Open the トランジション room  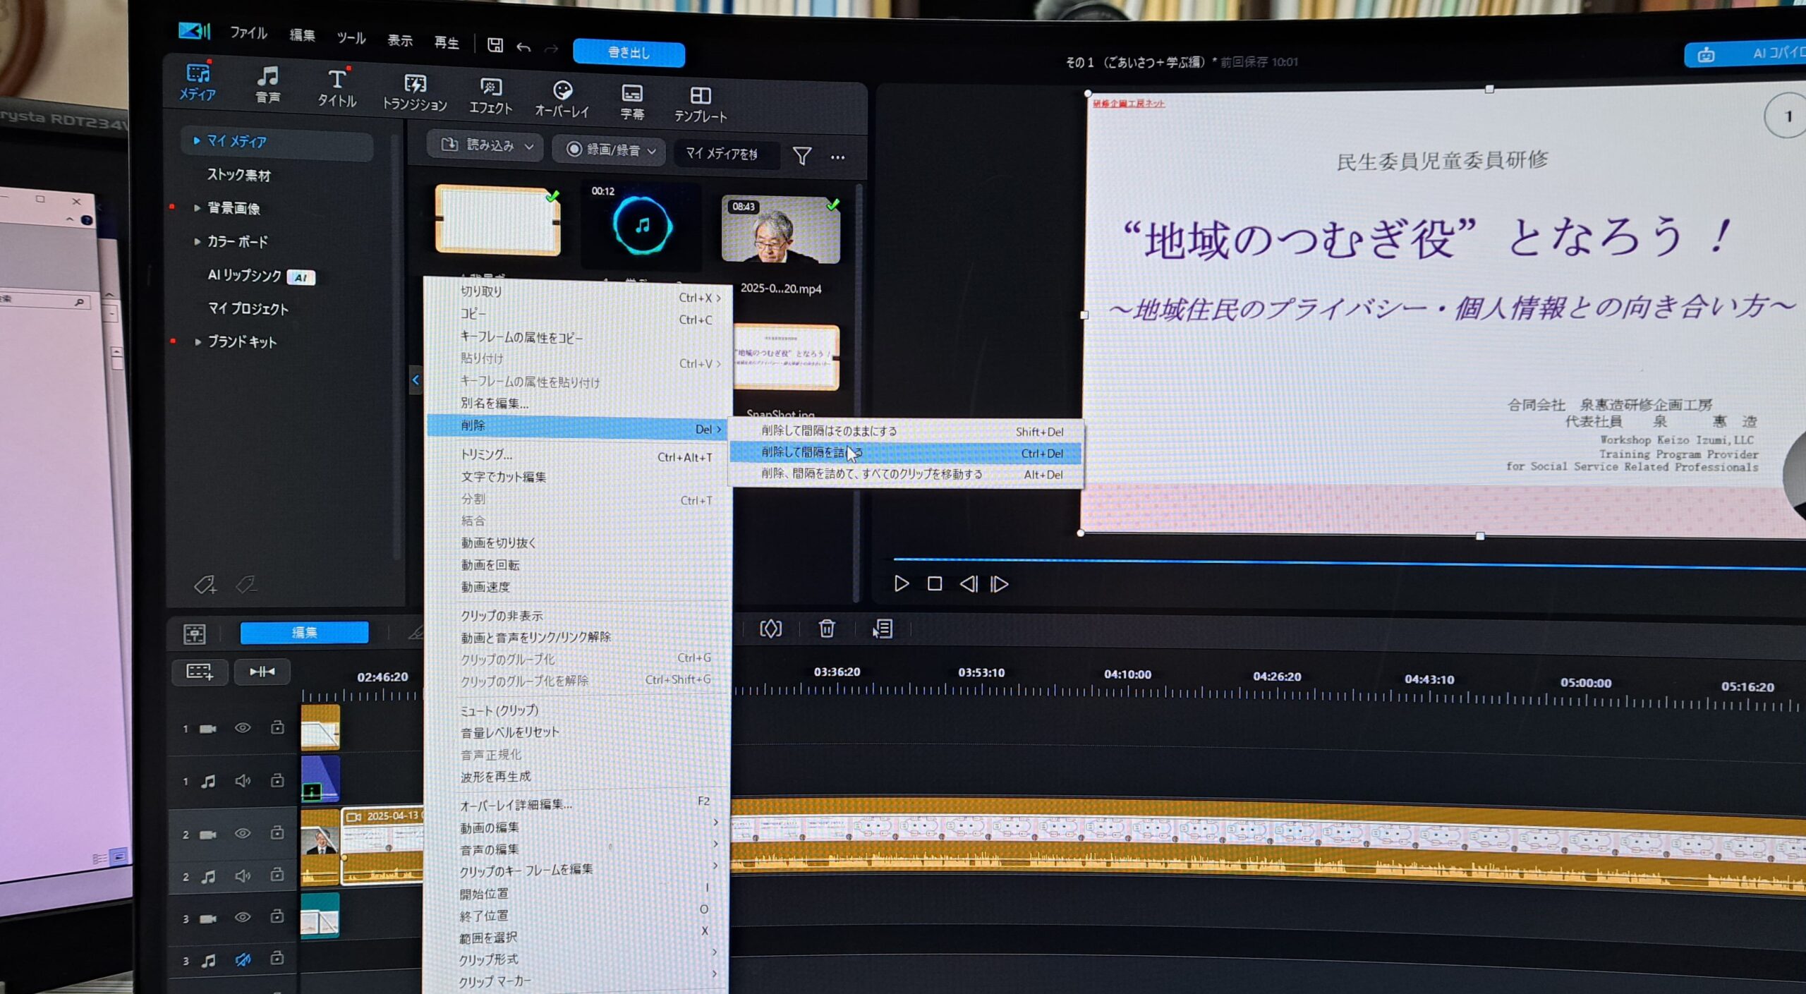tap(414, 92)
